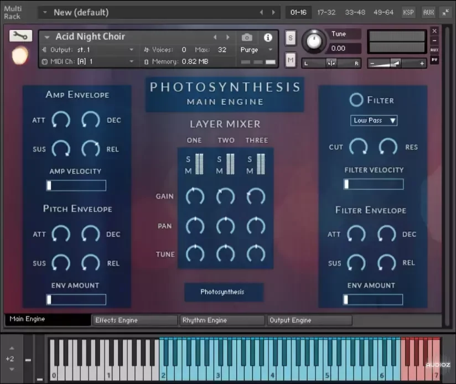Click the instrument volume slider

(x=397, y=63)
